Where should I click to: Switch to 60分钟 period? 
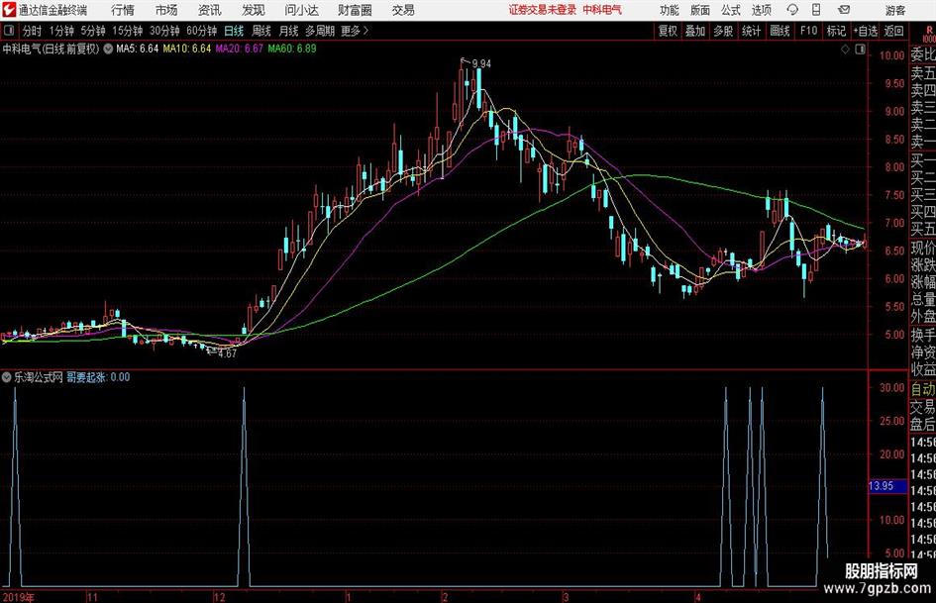(x=201, y=31)
